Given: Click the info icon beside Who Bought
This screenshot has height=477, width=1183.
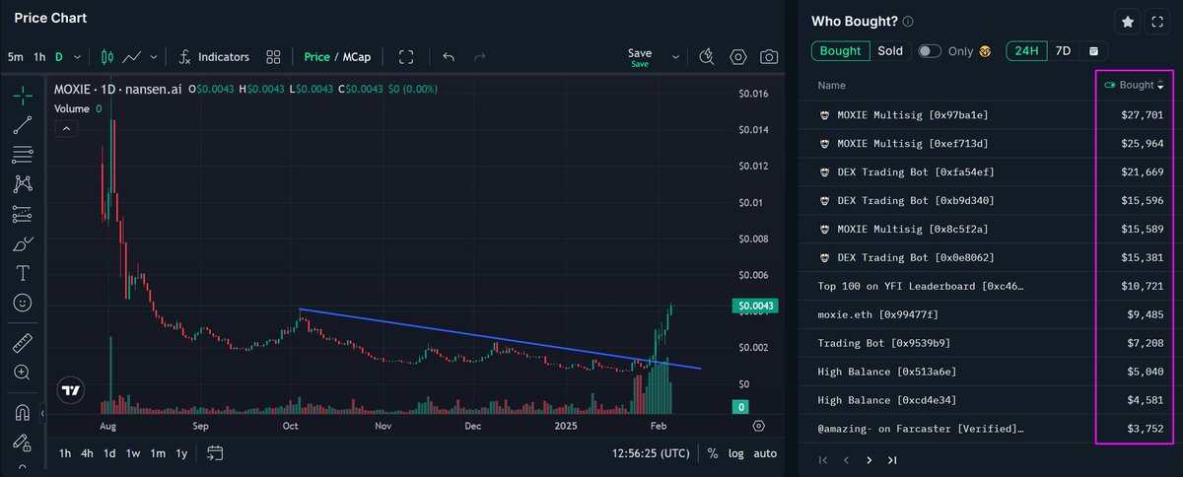Looking at the screenshot, I should (908, 21).
